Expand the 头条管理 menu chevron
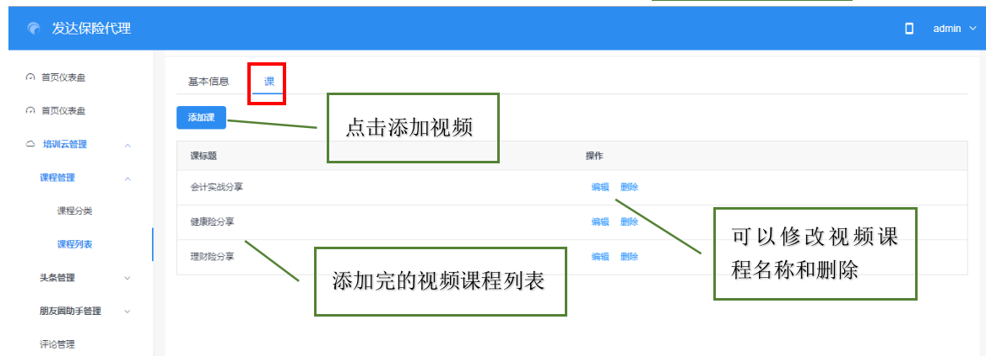This screenshot has width=986, height=357. [x=127, y=277]
